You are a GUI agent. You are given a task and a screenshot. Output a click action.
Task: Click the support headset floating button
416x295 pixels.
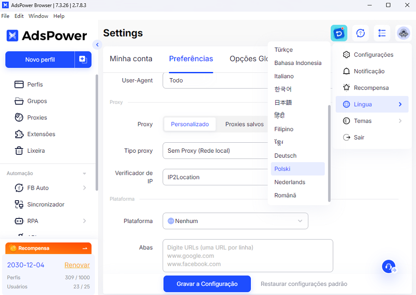pyautogui.click(x=389, y=266)
